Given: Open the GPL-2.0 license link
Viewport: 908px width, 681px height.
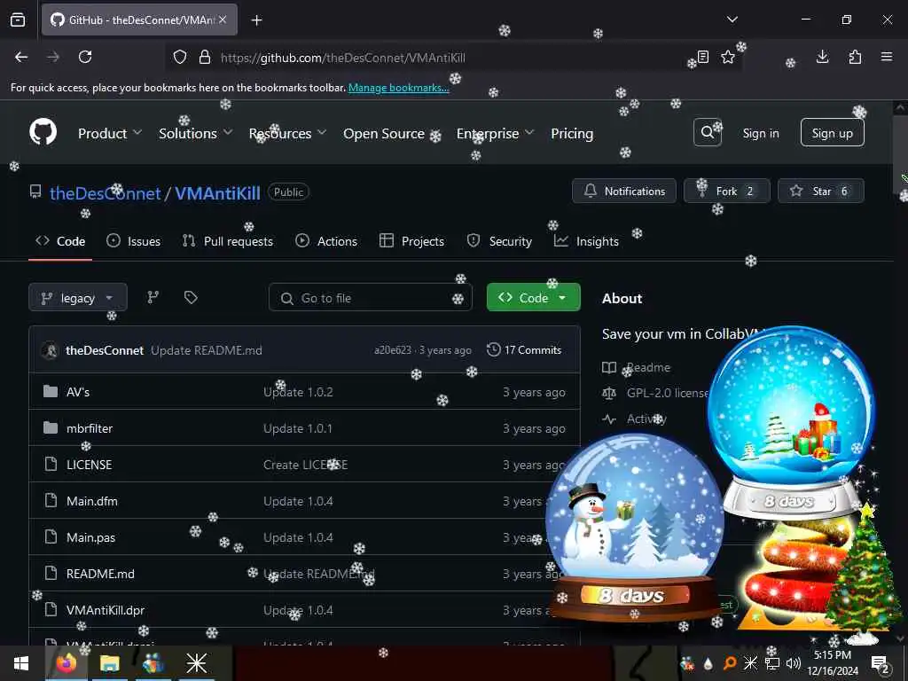Looking at the screenshot, I should click(667, 393).
